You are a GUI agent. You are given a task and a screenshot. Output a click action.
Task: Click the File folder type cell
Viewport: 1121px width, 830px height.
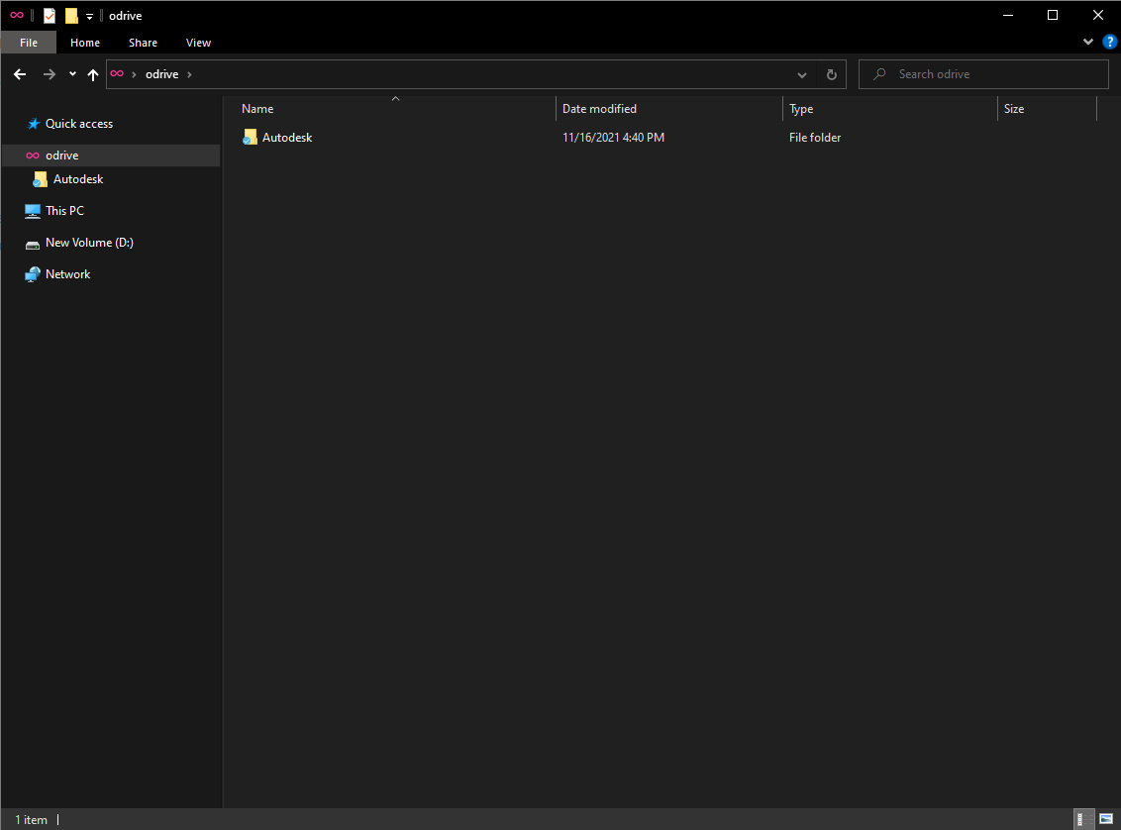pyautogui.click(x=815, y=138)
